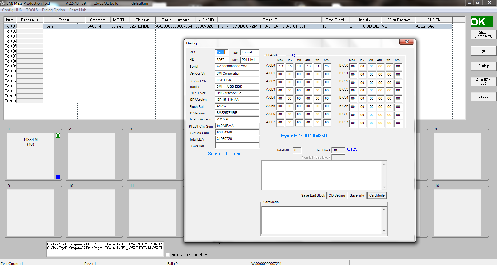Viewport: 497px width, 265px height.
Task: Click the Scan USB (F5) button
Action: coord(483,81)
